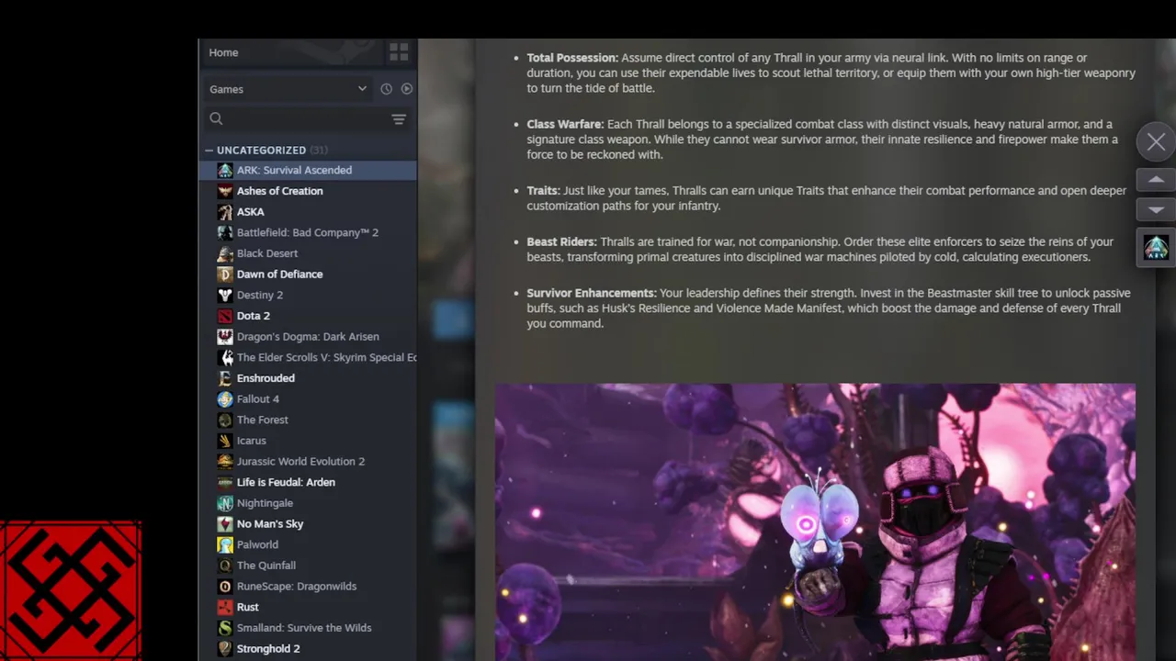The height and width of the screenshot is (661, 1176).
Task: Click the purple character screenshot image
Action: pyautogui.click(x=815, y=522)
